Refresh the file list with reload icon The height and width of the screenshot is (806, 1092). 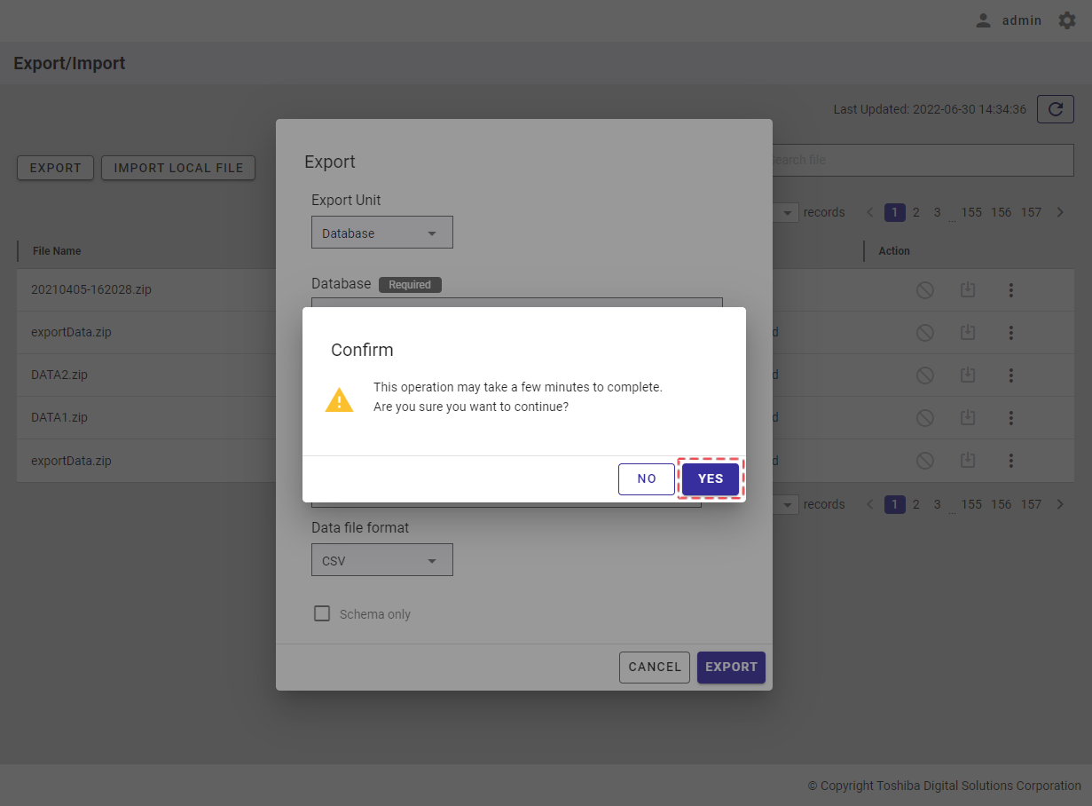(x=1055, y=109)
